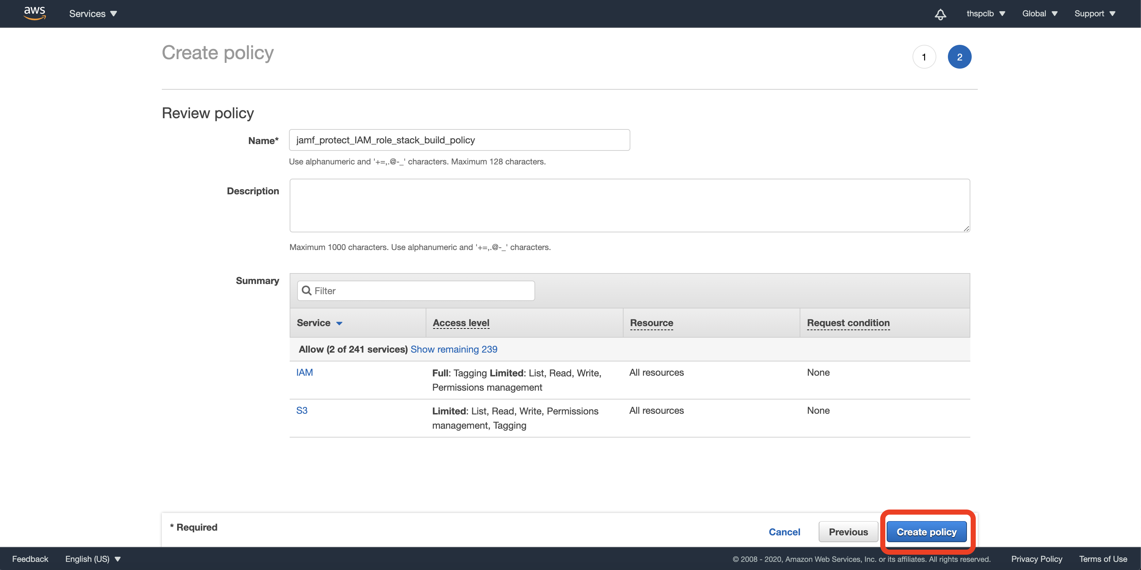Click the Access level column header

(x=461, y=323)
